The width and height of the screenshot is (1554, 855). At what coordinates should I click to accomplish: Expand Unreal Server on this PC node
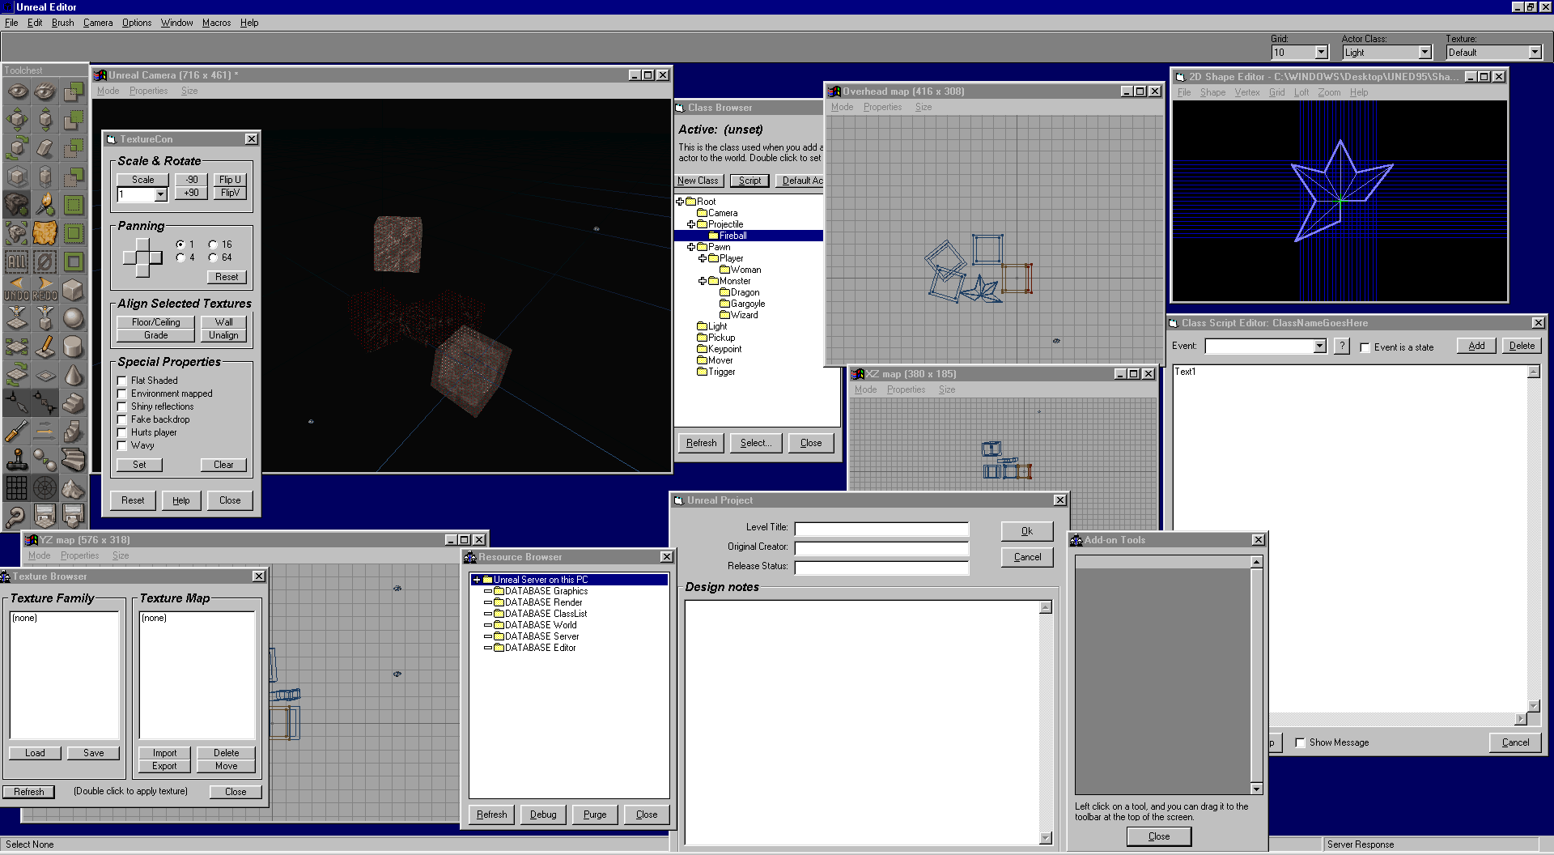point(477,580)
